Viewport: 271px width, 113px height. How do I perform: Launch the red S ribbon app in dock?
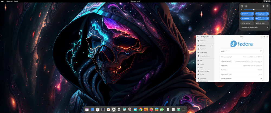click(130, 109)
